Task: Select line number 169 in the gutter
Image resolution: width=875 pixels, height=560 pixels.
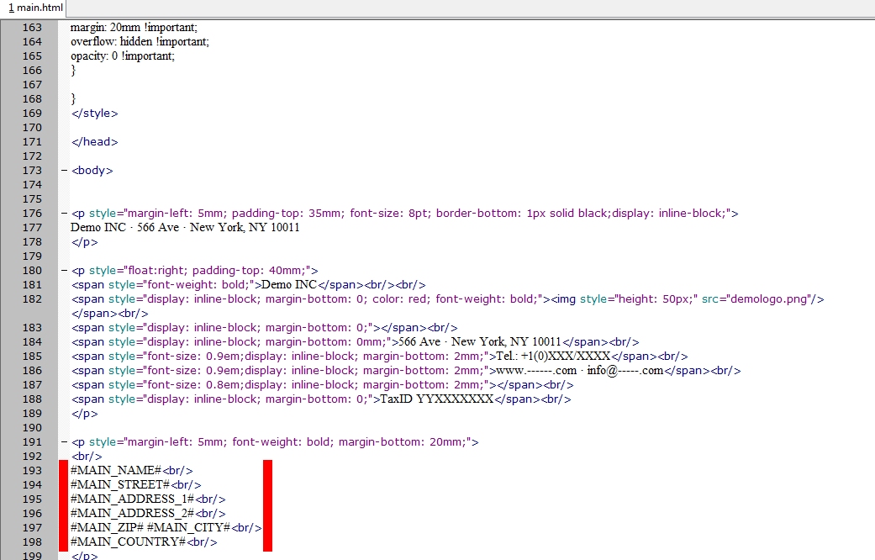Action: tap(32, 114)
